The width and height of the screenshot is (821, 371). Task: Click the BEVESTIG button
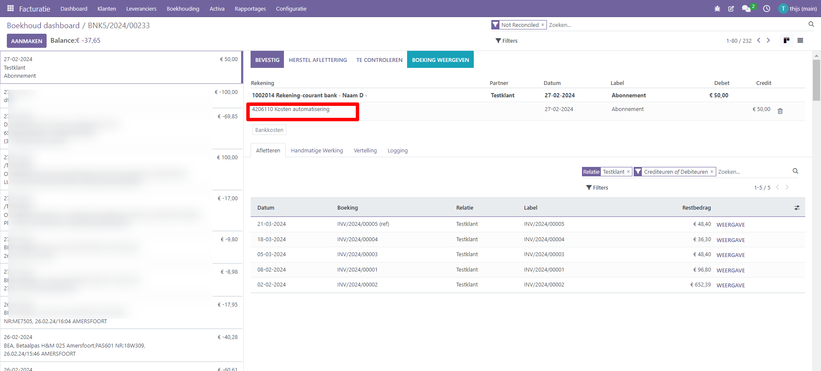pyautogui.click(x=267, y=60)
